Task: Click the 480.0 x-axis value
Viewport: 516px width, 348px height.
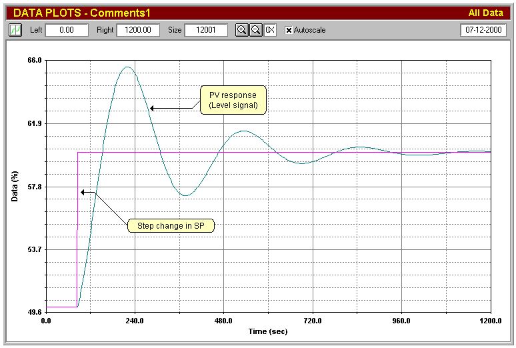Action: (224, 321)
